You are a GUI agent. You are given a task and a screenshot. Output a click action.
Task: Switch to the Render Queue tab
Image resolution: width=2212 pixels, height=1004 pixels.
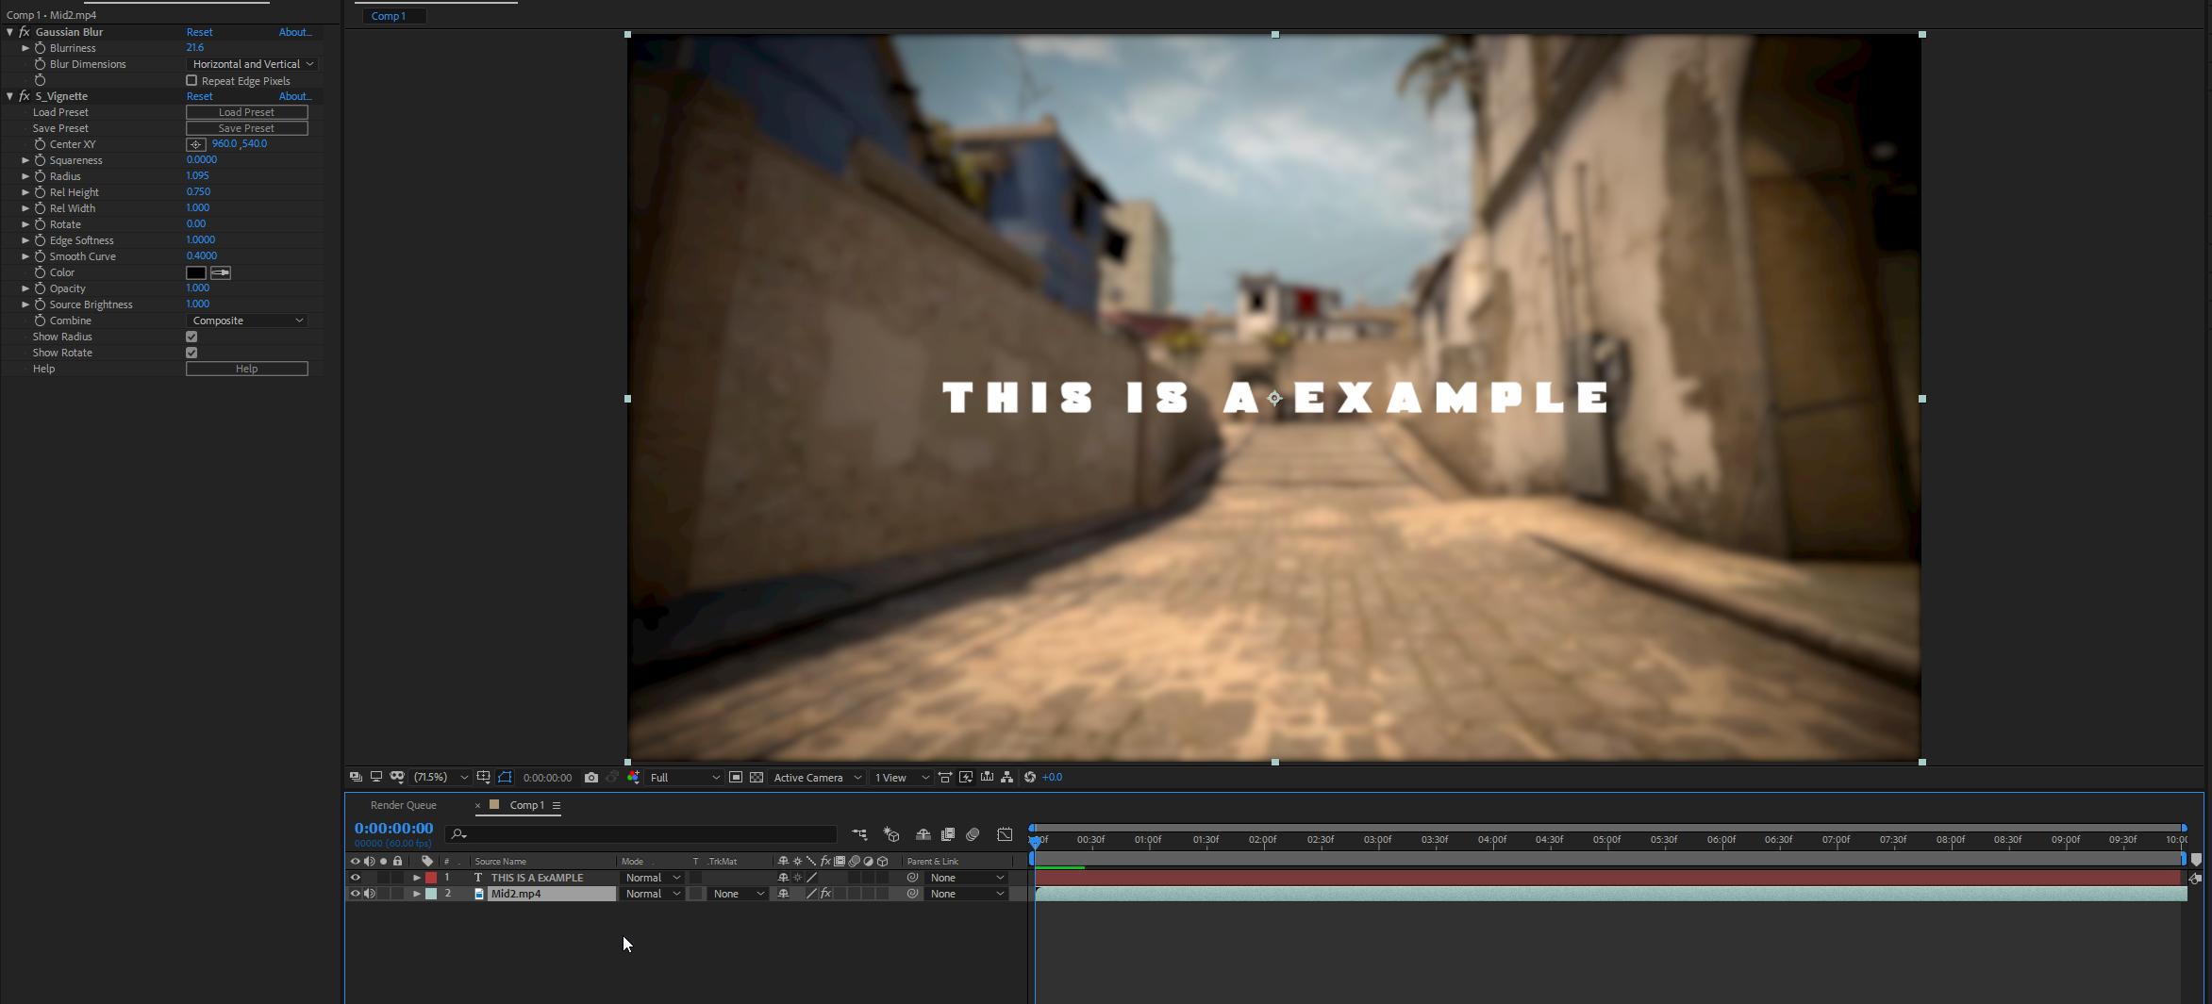(x=404, y=805)
